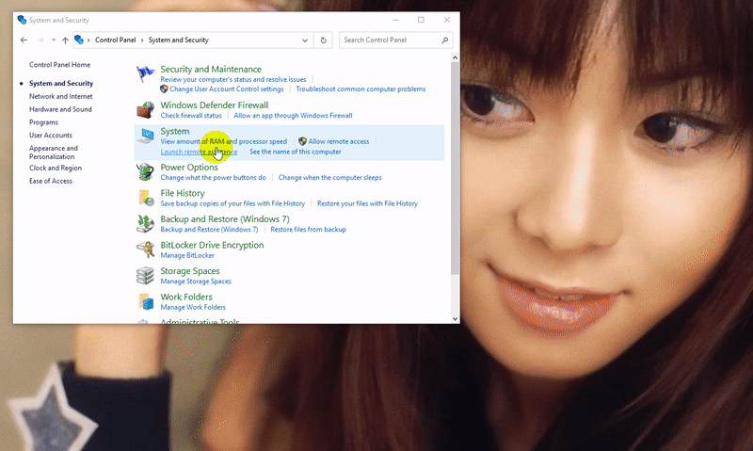The width and height of the screenshot is (753, 451).
Task: Click Manage Storage Spaces
Action: [x=196, y=281]
